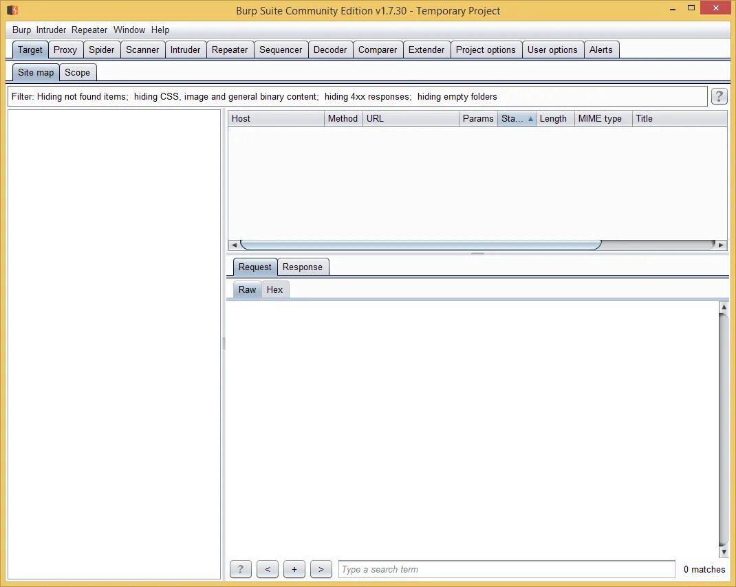Screen dimensions: 736x587
Task: Sort table by Params column
Action: 478,119
